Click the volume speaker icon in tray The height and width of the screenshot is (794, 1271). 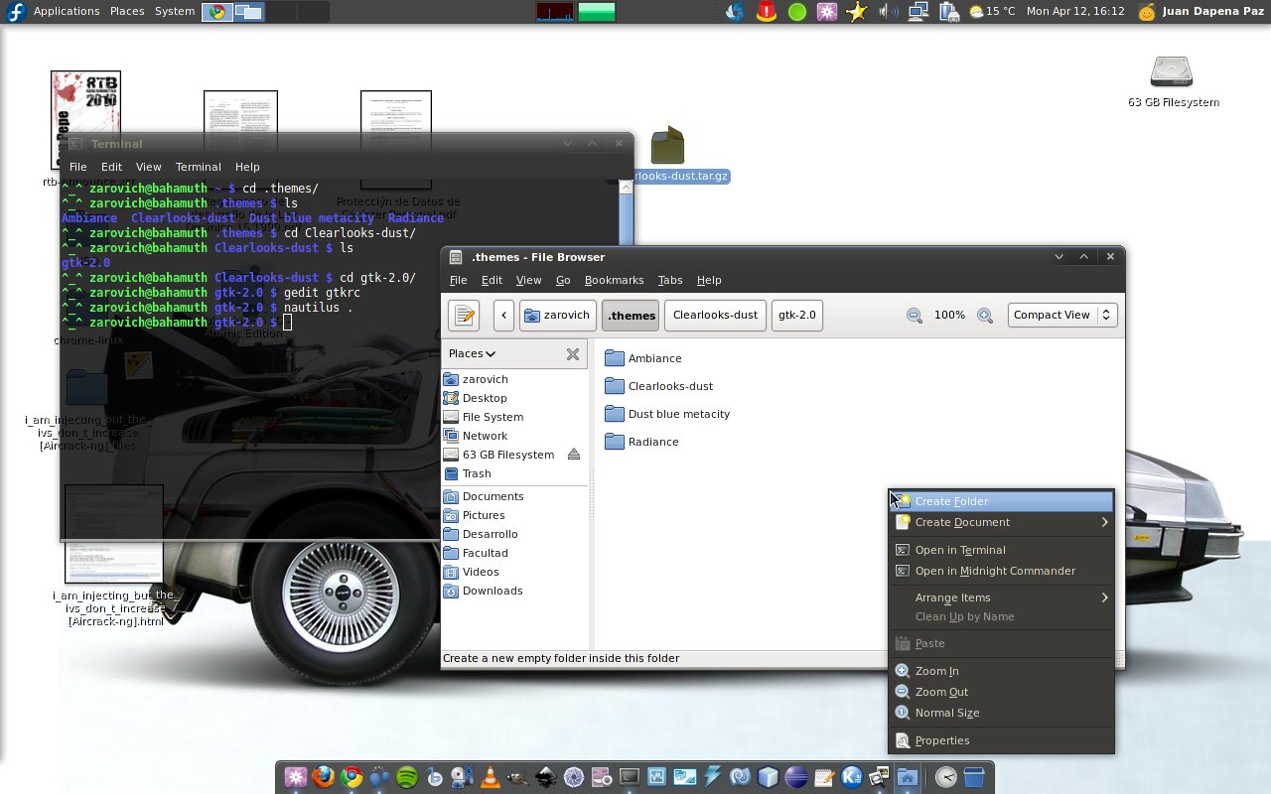(x=888, y=12)
